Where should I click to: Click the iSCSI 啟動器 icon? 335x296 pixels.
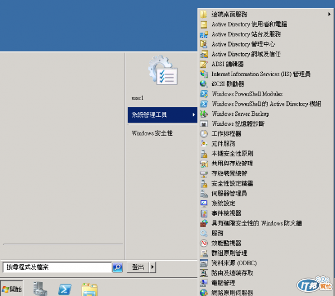click(204, 84)
